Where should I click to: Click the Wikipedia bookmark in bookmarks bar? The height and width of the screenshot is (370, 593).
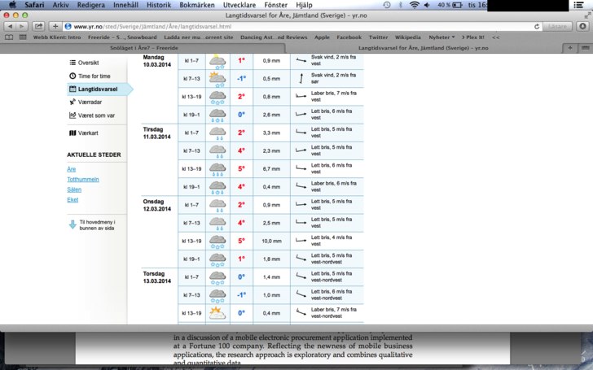pyautogui.click(x=410, y=37)
